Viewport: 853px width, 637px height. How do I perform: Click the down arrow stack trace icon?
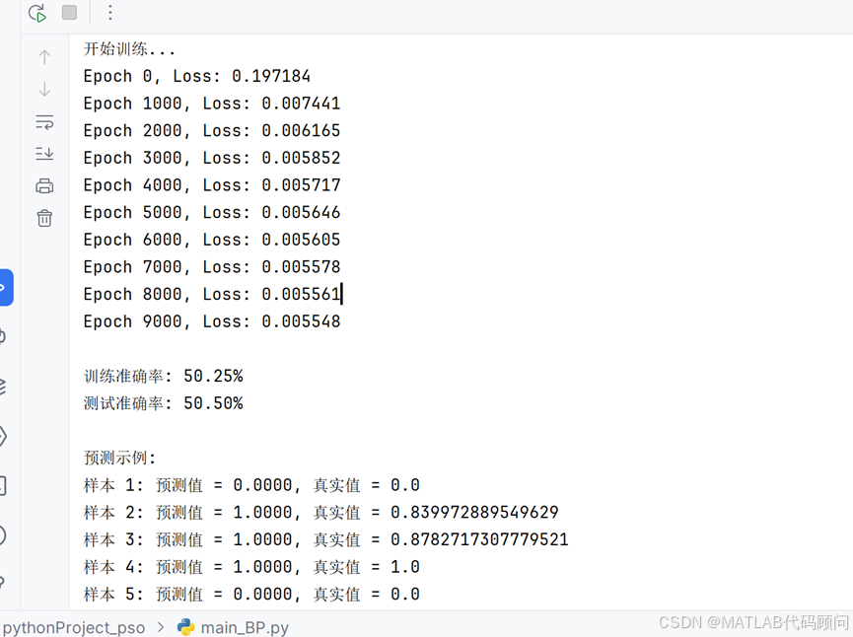44,89
